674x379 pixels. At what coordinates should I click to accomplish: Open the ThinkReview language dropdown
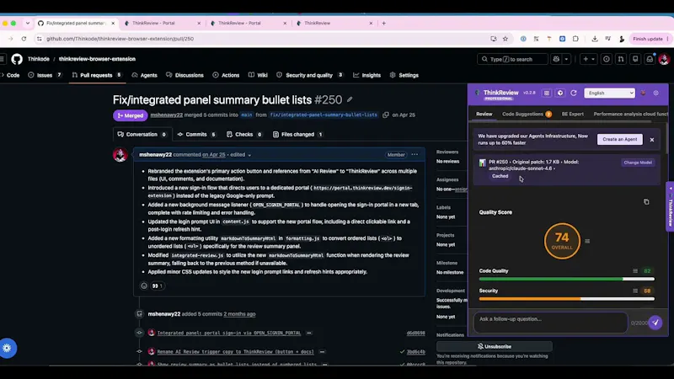click(x=609, y=93)
